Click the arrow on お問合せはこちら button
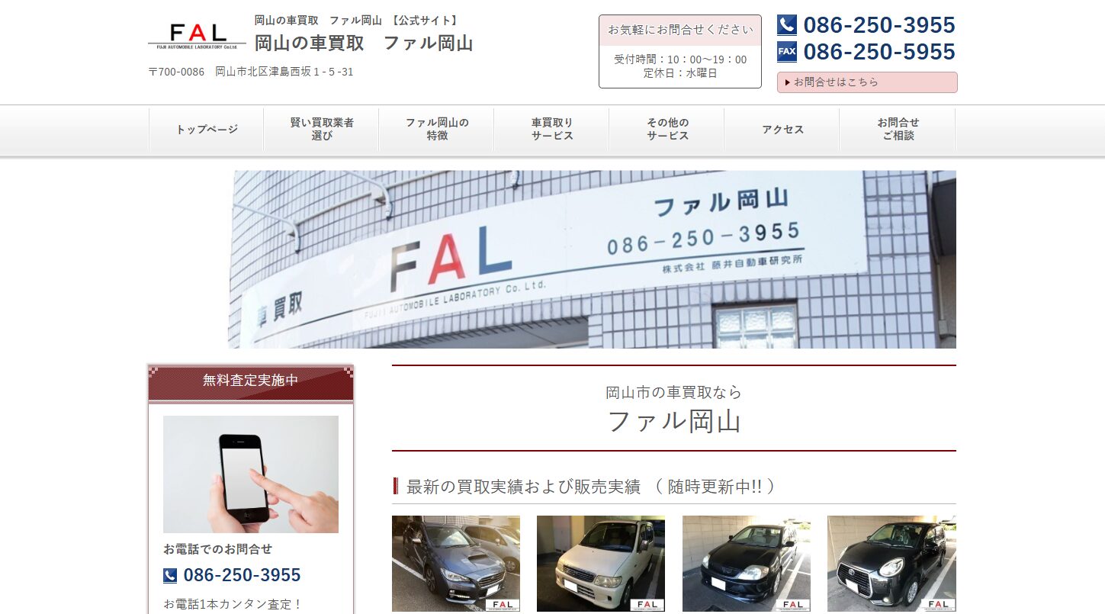Screen dimensions: 1105x614 787,82
